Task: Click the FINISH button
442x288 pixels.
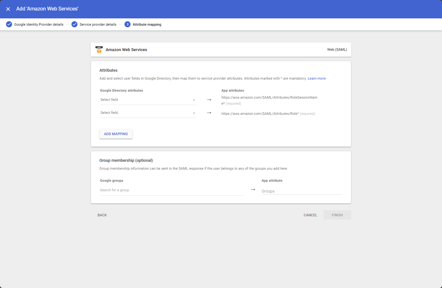Action: [337, 215]
